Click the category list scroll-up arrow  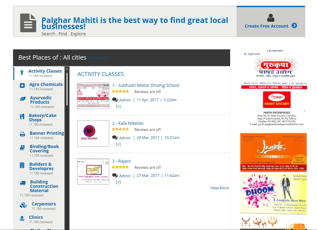67,70
